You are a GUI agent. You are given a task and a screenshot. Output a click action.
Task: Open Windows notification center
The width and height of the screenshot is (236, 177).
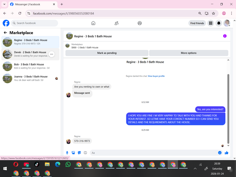click(229, 169)
